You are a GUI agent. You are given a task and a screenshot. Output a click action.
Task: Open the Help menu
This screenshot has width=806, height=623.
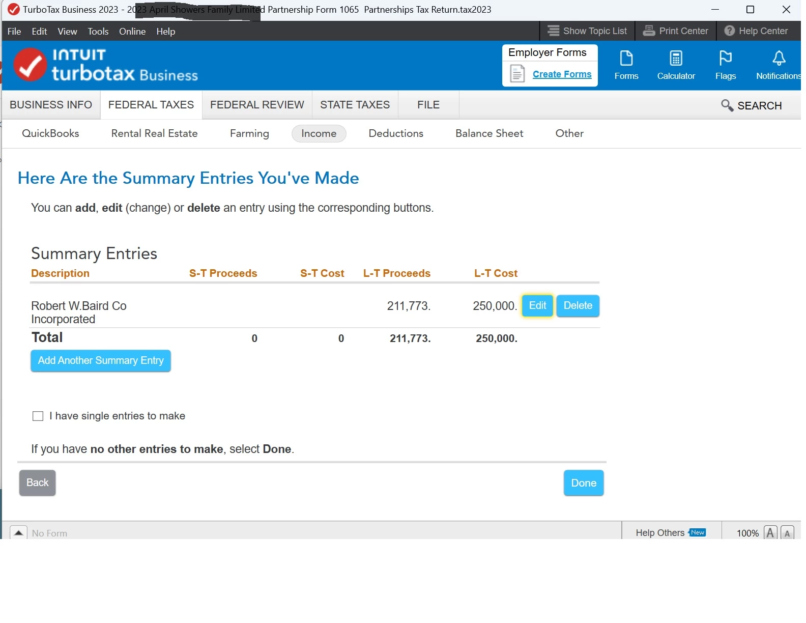coord(166,31)
